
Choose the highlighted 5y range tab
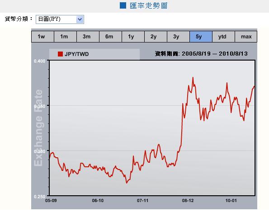[x=201, y=37]
